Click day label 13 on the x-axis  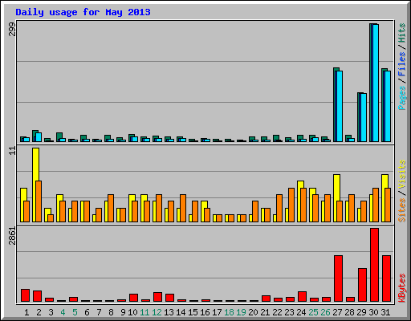[x=169, y=312]
